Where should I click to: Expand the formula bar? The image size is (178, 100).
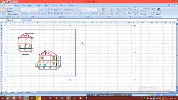point(177,20)
